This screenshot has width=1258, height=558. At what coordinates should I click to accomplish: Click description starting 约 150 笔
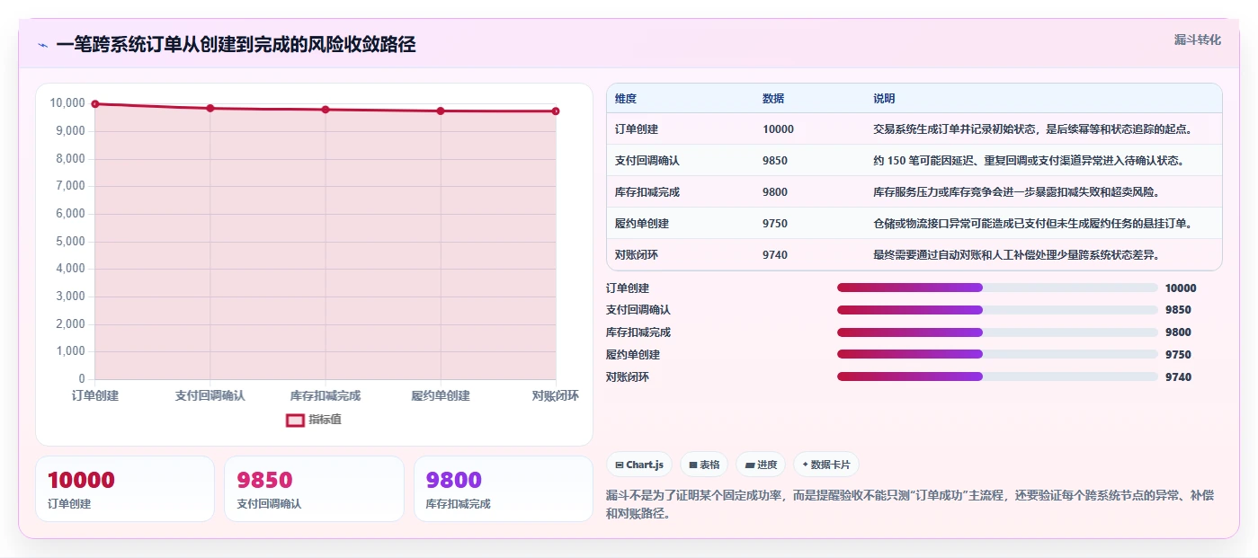[x=1029, y=161]
